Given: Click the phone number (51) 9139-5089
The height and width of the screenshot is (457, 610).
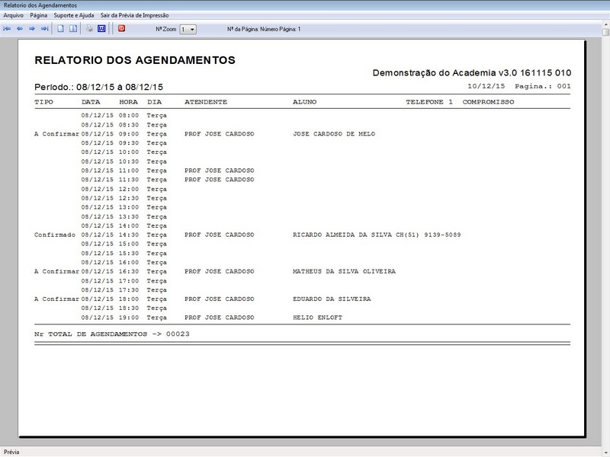Looking at the screenshot, I should (x=432, y=235).
